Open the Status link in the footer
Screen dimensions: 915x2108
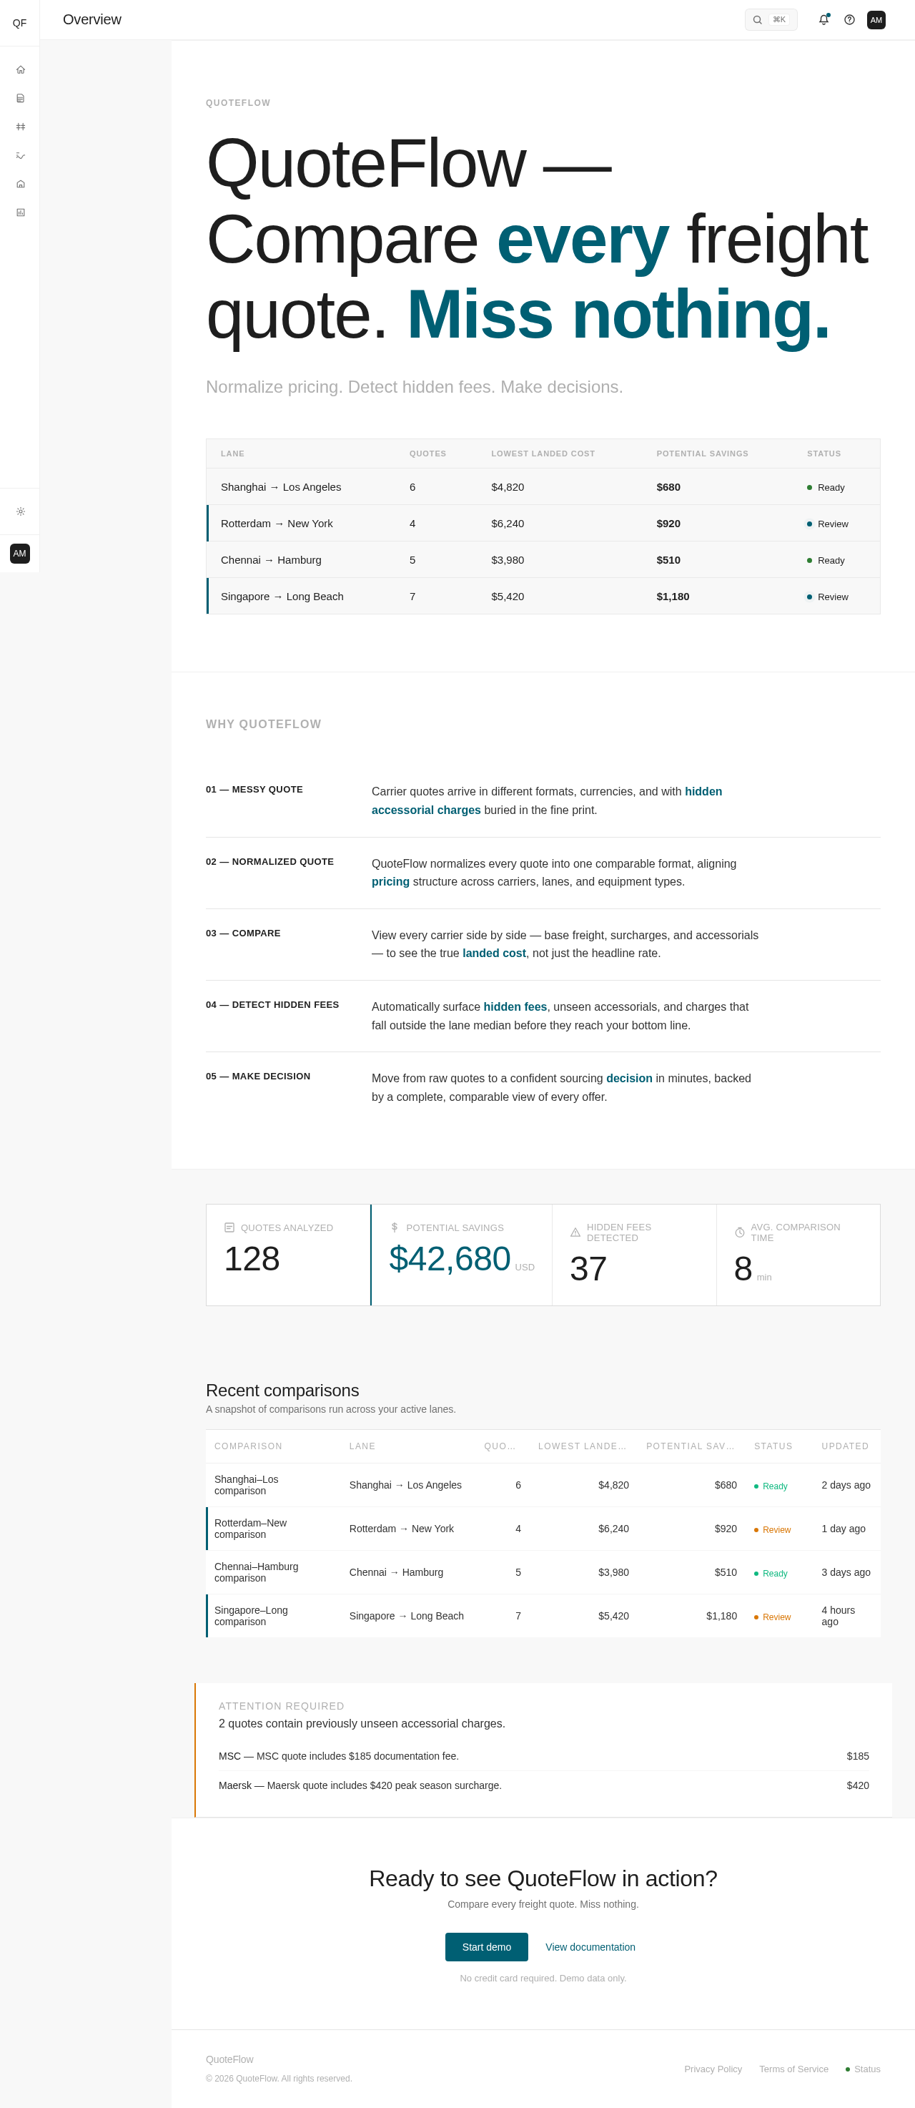863,2069
